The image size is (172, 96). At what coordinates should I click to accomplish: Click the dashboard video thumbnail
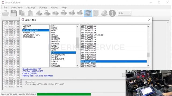pyautogui.click(x=149, y=83)
